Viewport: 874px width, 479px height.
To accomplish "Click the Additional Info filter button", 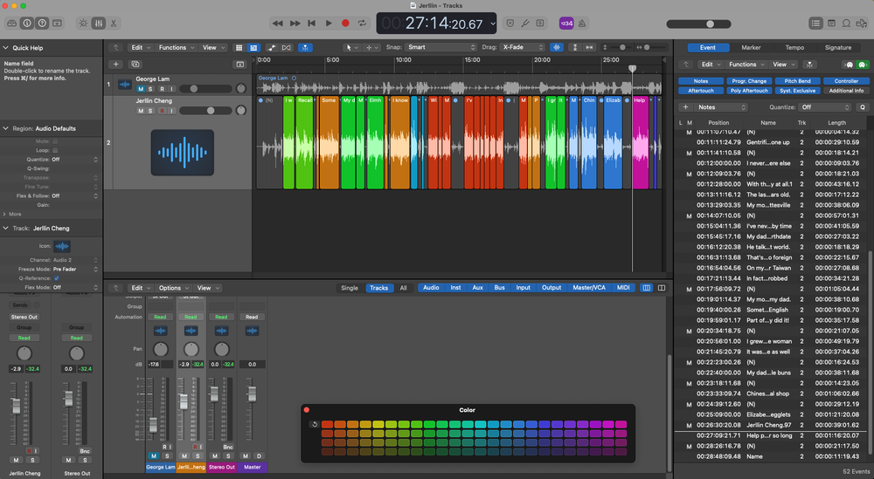I will [x=846, y=91].
